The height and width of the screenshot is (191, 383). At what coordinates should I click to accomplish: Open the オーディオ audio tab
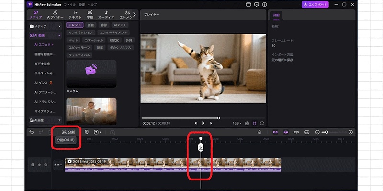[x=106, y=15]
